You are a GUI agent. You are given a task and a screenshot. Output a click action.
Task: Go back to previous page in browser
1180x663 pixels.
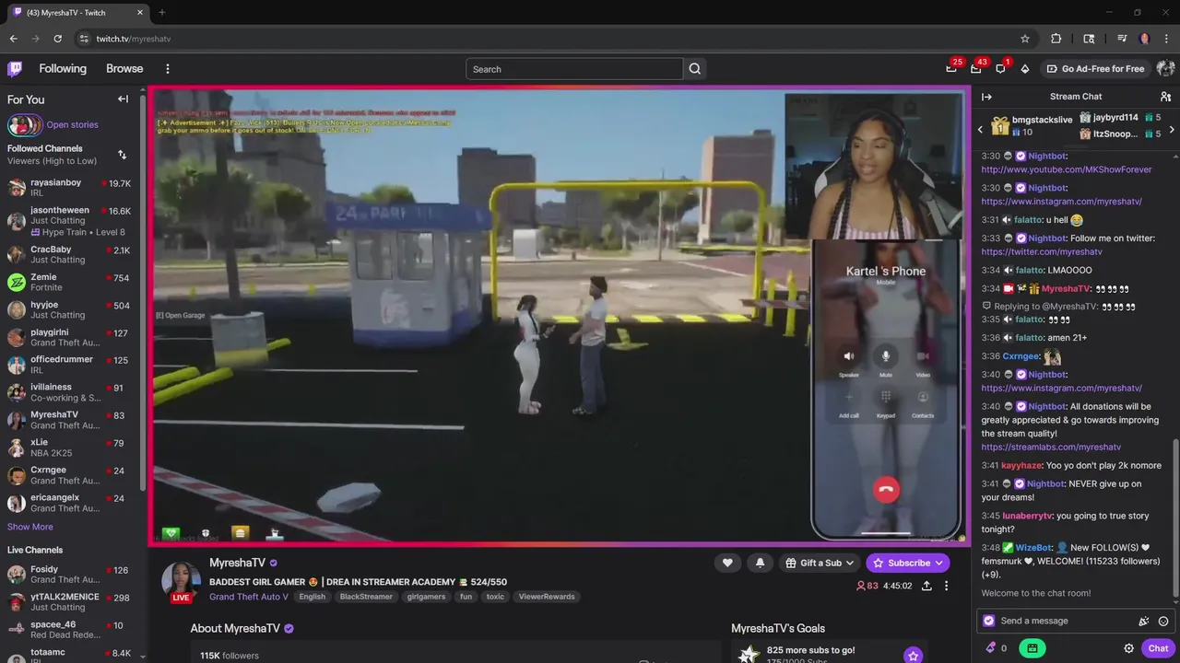coord(13,39)
